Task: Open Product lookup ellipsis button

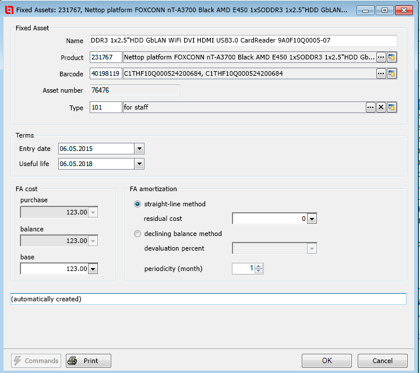Action: point(381,57)
